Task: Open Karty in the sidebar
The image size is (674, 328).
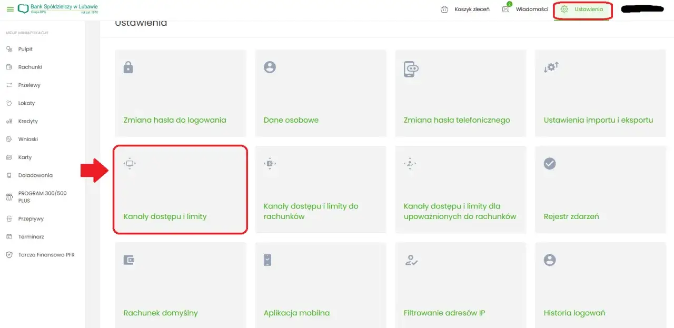Action: (25, 157)
